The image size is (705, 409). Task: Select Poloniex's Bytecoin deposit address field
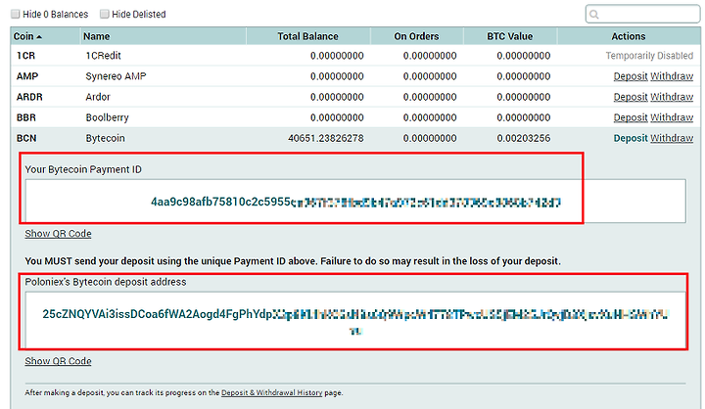[x=355, y=320]
